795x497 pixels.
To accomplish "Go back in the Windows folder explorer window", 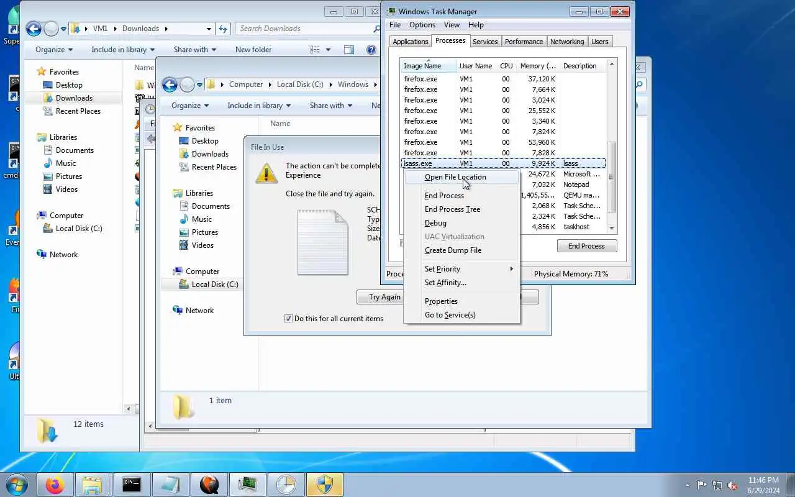I will 170,84.
